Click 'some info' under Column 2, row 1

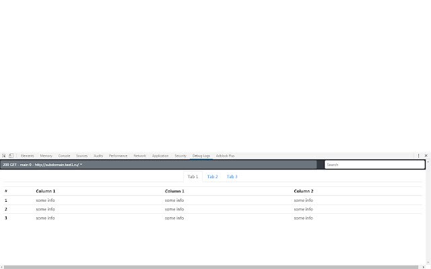[304, 200]
